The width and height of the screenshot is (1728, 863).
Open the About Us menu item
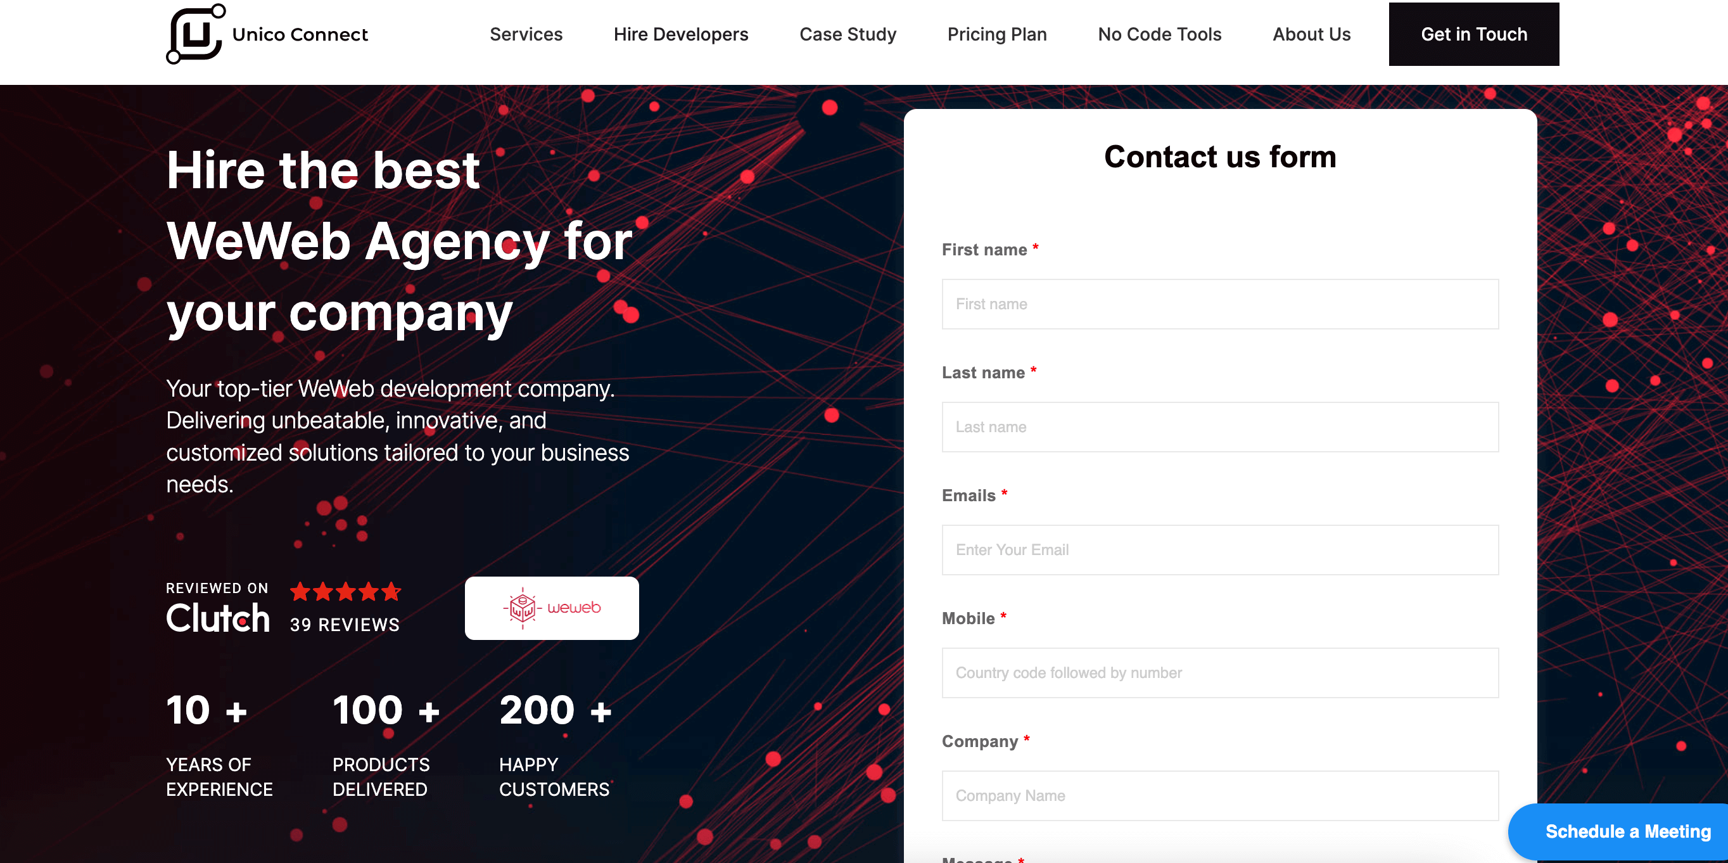pos(1311,34)
